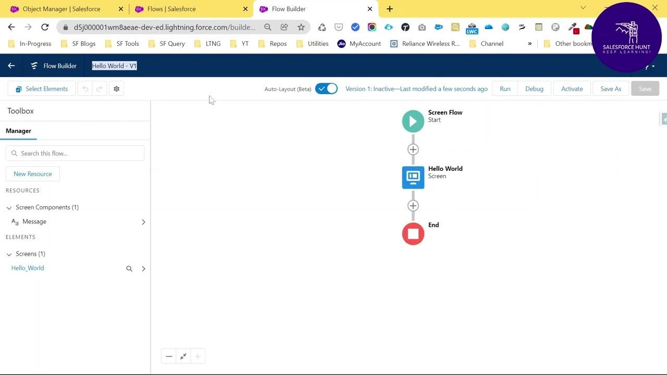The image size is (667, 375).
Task: Click Select Elements button
Action: pyautogui.click(x=42, y=89)
